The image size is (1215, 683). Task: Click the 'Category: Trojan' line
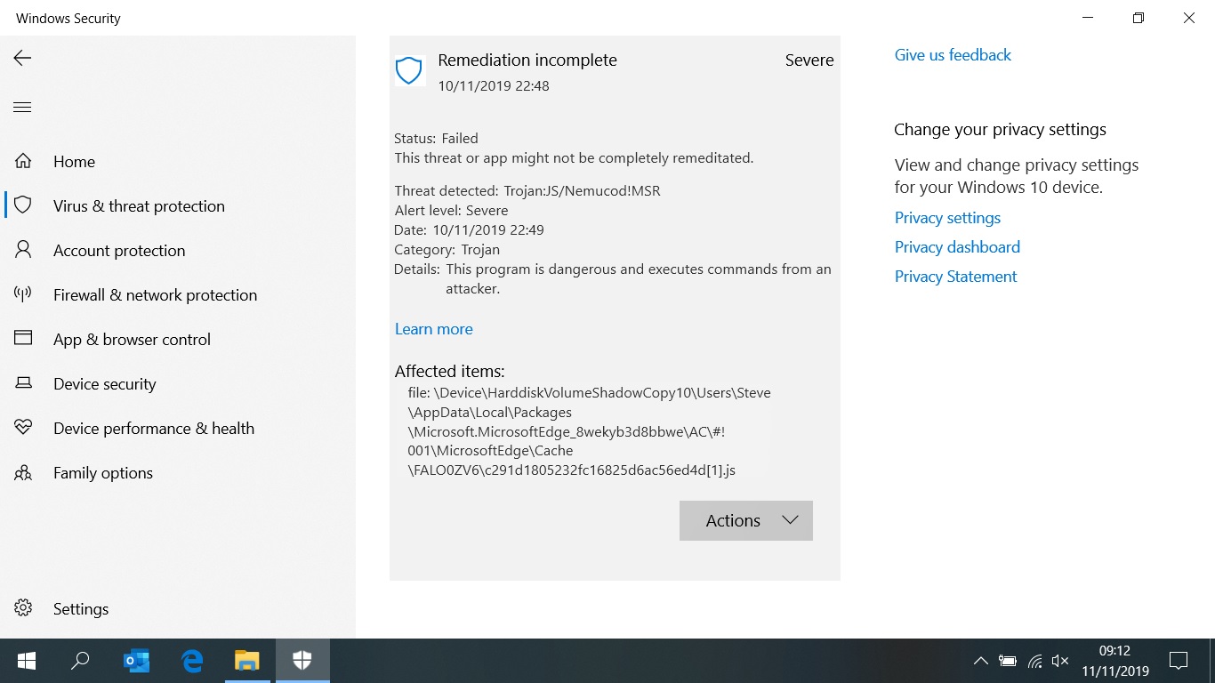click(447, 249)
